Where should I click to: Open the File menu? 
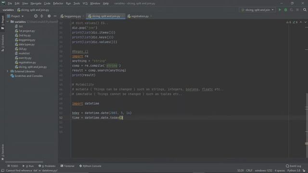10,3
